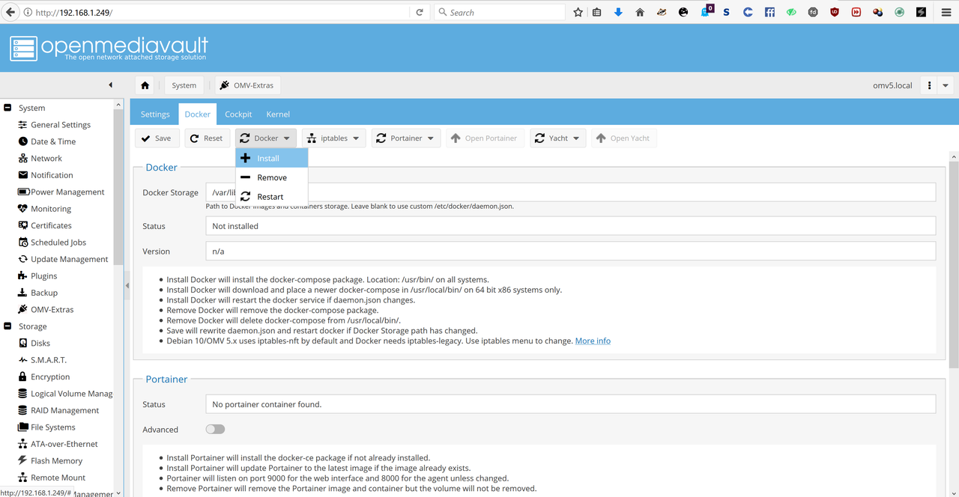Screen dimensions: 959x497
Task: Click the browser home icon
Action: point(640,13)
